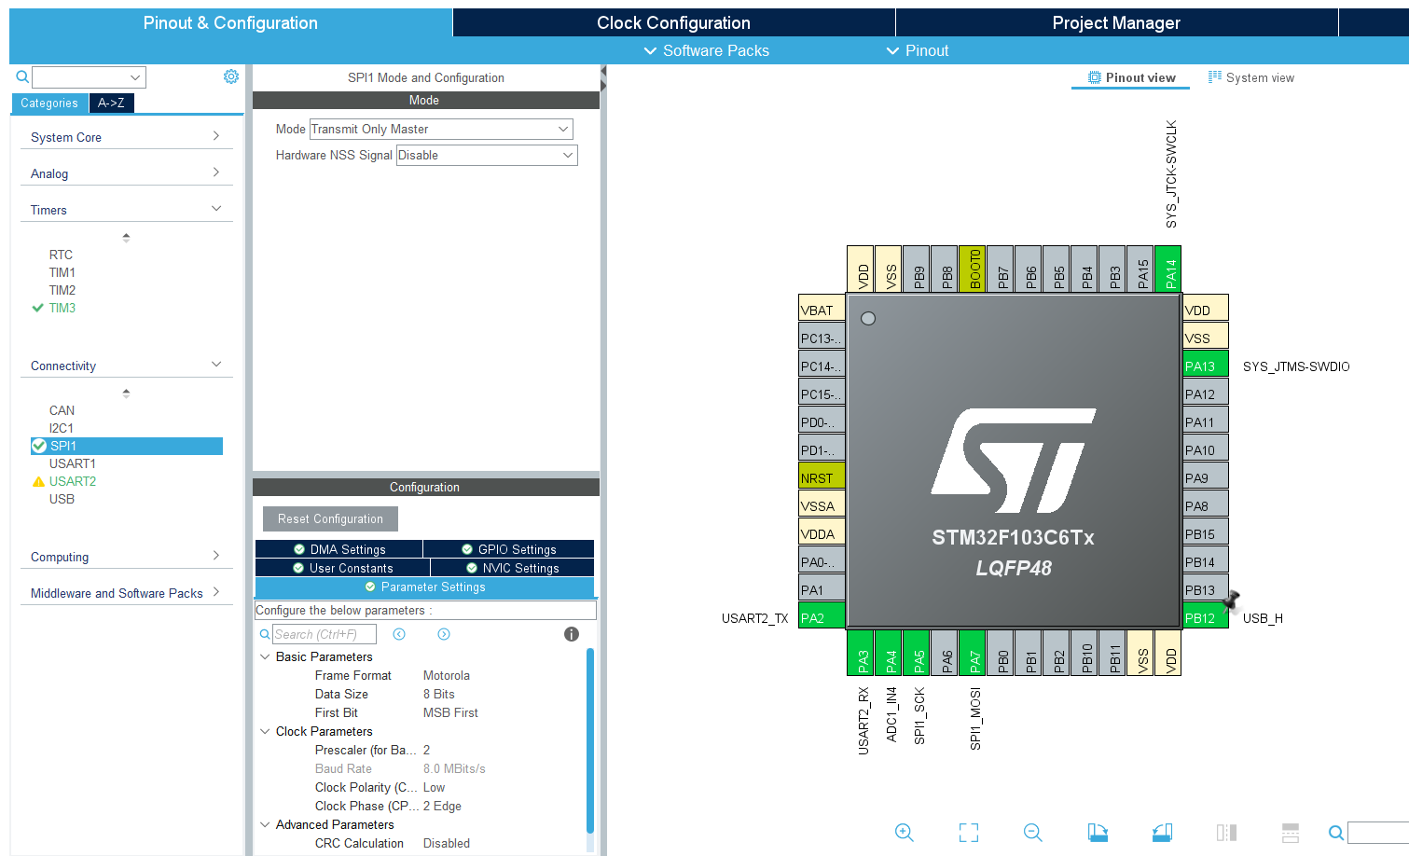
Task: Sort the Timers list with arrow icon
Action: click(x=126, y=237)
